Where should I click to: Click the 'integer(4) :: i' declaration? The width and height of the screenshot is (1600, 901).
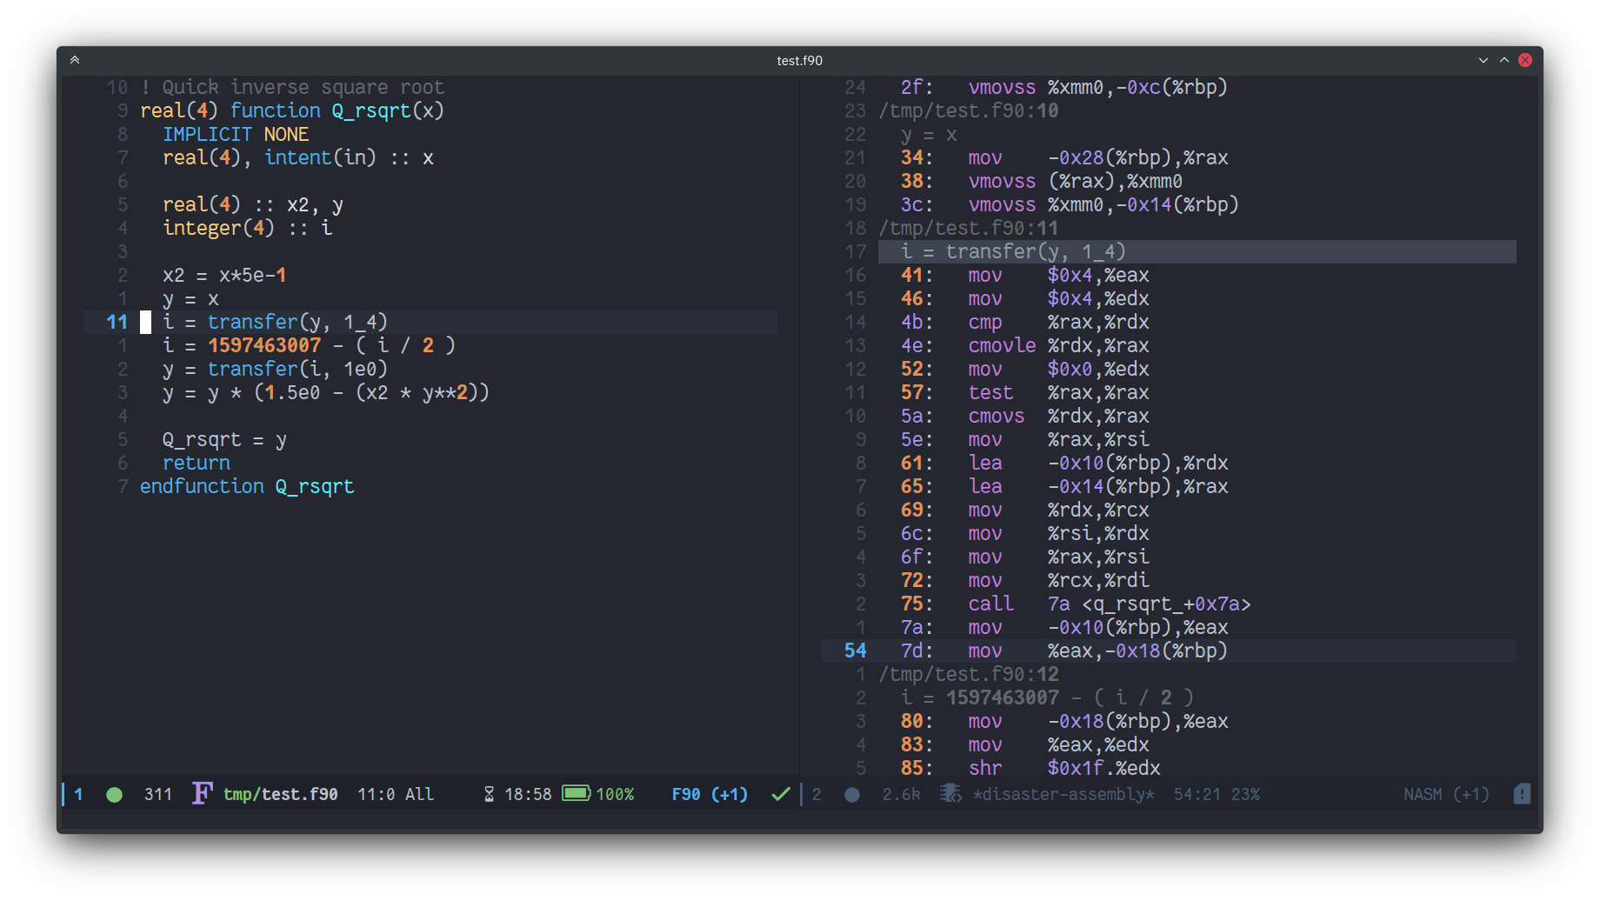click(x=247, y=228)
